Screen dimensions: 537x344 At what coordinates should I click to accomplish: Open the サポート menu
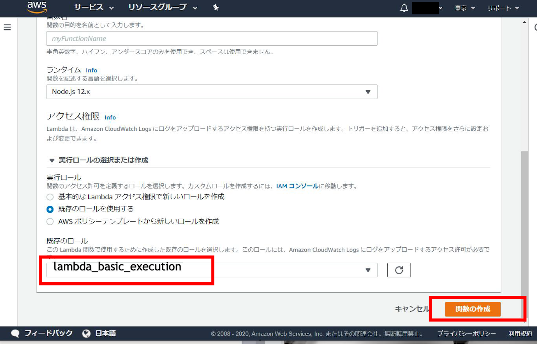pyautogui.click(x=503, y=8)
